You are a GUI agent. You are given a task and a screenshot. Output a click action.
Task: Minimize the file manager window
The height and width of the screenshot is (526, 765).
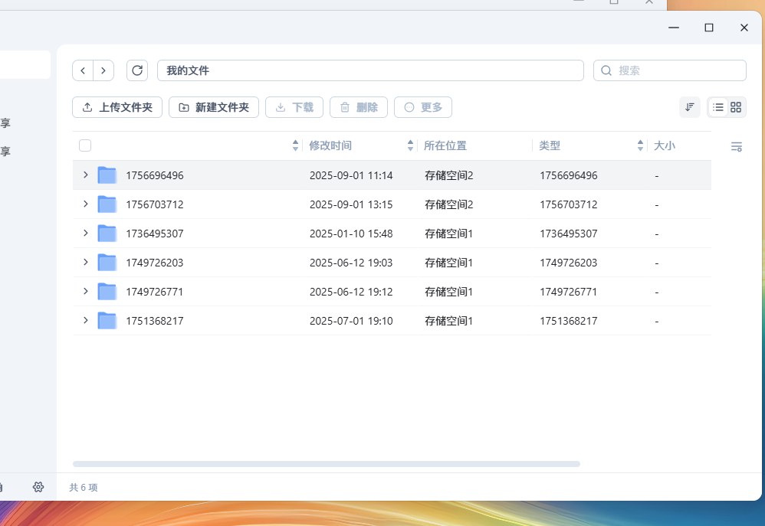(674, 28)
